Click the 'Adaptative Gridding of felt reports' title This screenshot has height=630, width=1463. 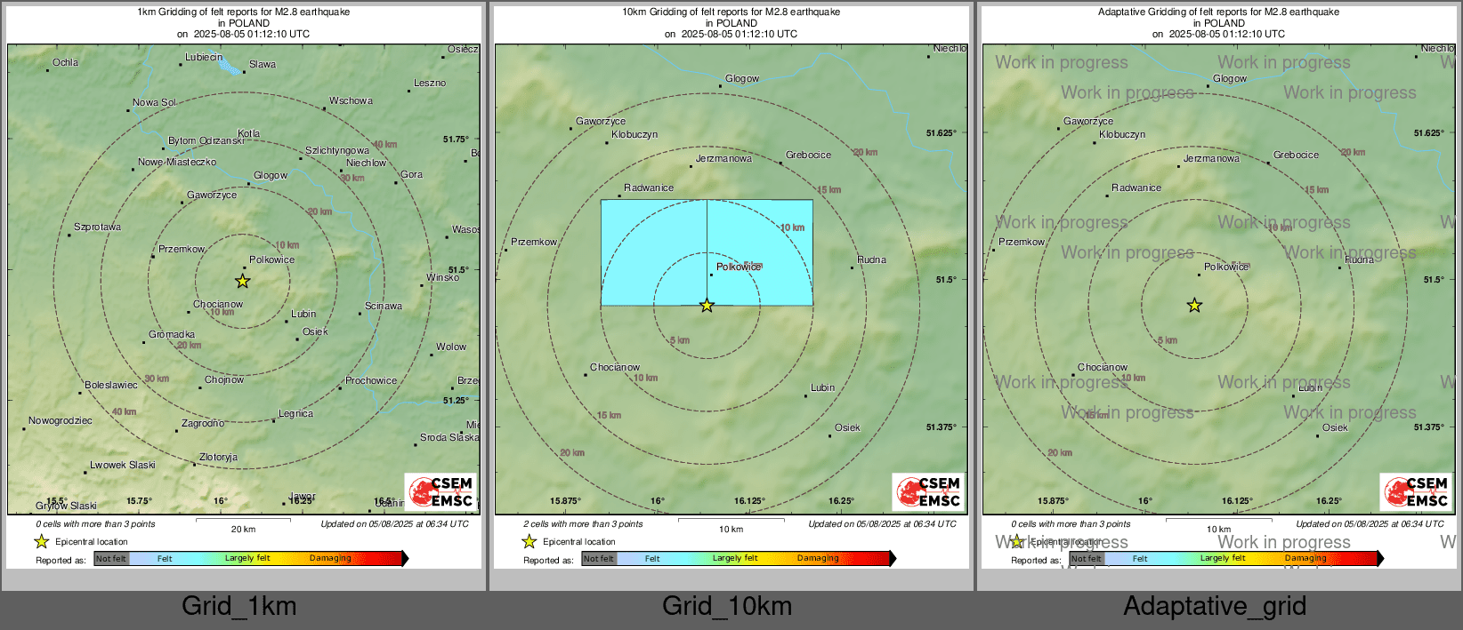click(x=1218, y=12)
